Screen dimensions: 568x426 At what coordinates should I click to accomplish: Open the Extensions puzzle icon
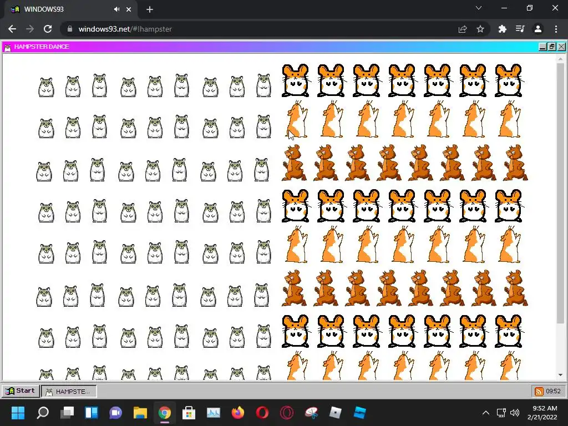tap(502, 29)
